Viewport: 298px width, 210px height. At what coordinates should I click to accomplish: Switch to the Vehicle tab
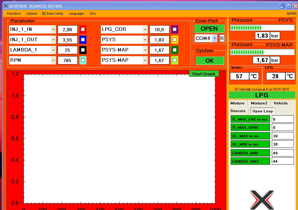[x=281, y=103]
